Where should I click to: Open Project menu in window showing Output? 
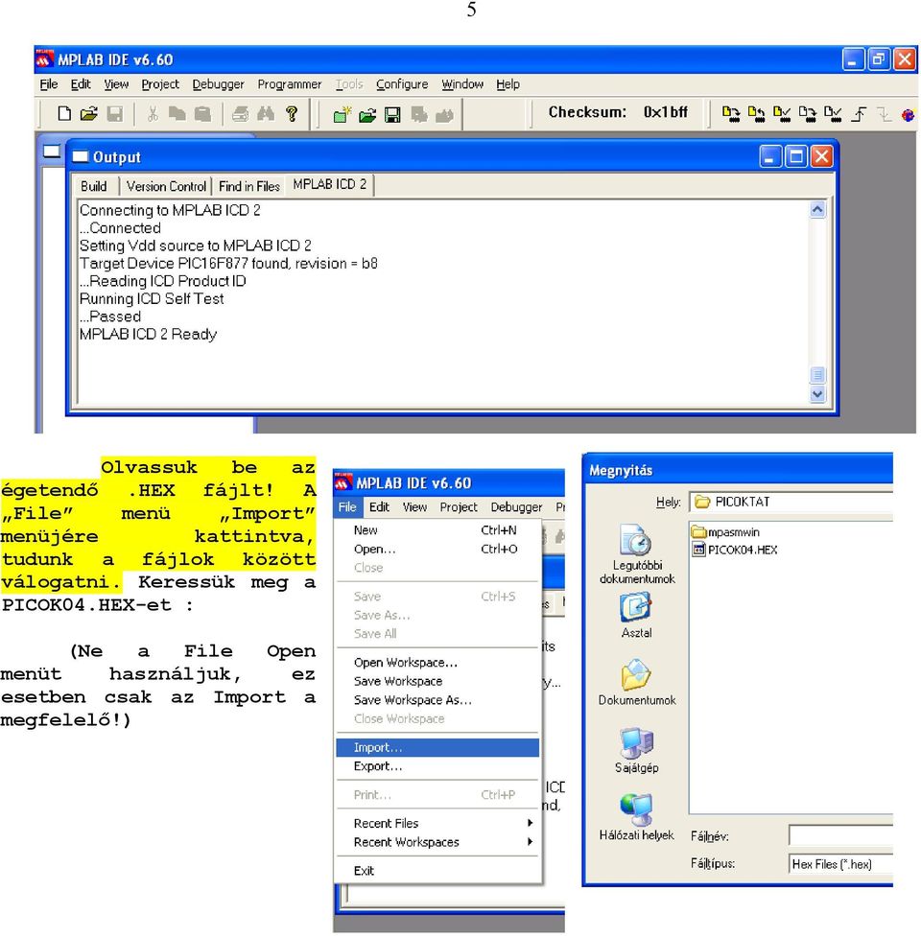(160, 84)
